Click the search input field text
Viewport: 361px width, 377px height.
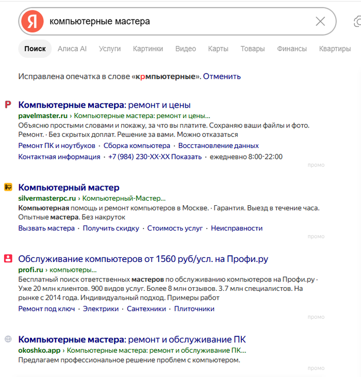100,21
